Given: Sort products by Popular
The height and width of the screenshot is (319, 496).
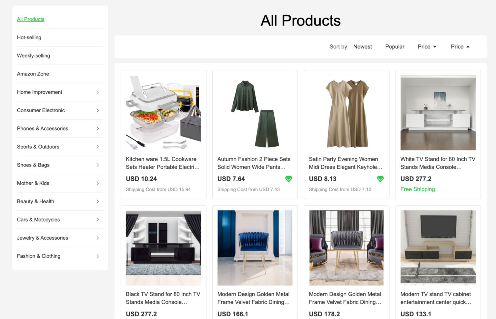Looking at the screenshot, I should (394, 47).
